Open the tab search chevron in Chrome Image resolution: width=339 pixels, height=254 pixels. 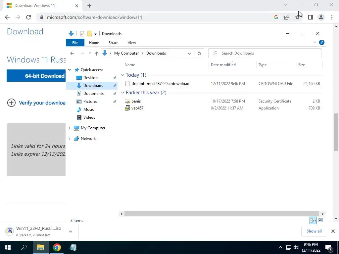(x=286, y=5)
